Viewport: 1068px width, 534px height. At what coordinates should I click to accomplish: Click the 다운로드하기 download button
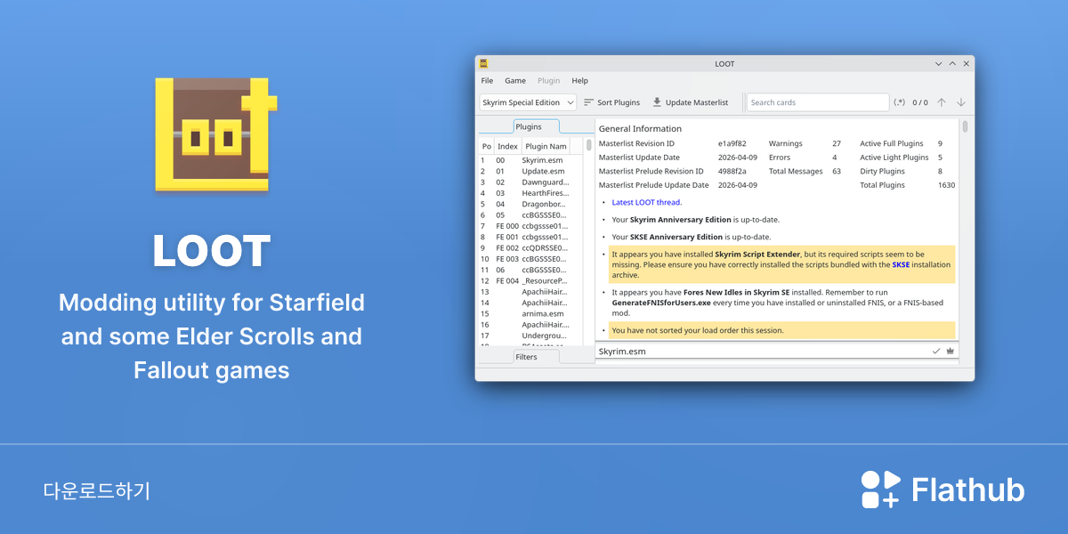click(96, 490)
